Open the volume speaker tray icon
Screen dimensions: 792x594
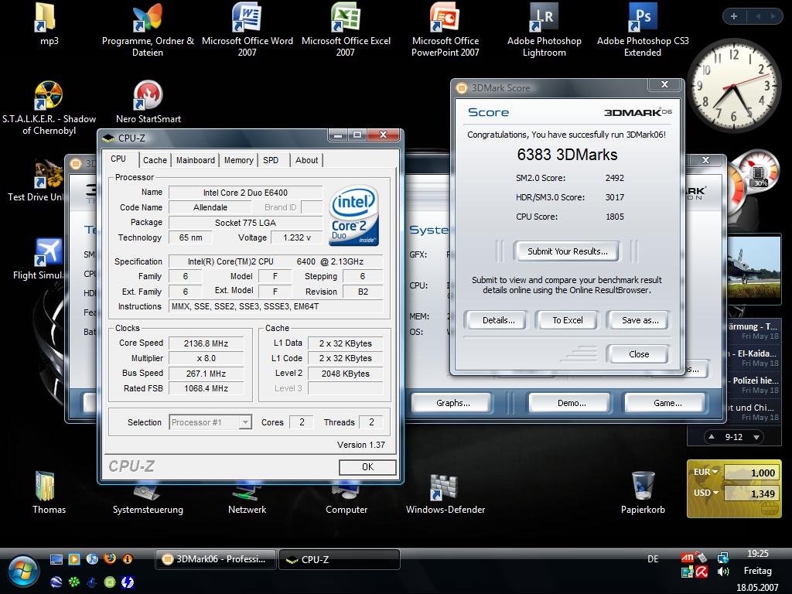723,572
